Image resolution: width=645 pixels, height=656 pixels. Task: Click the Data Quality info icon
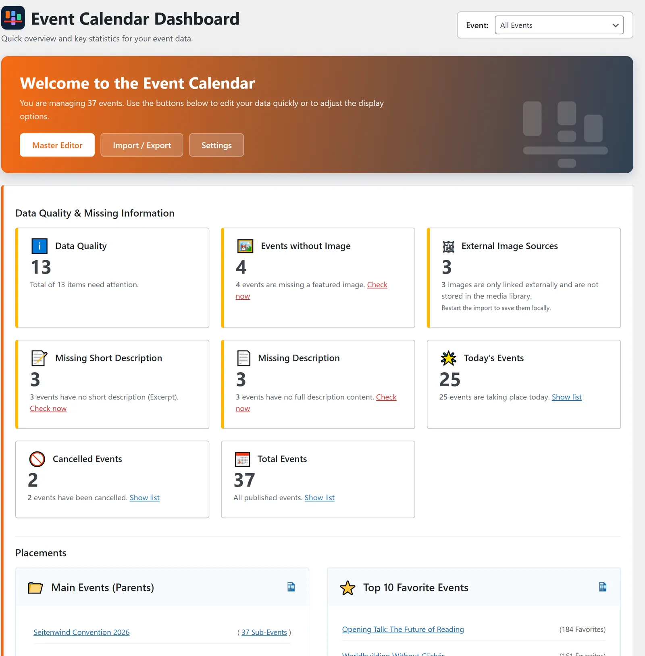coord(40,246)
